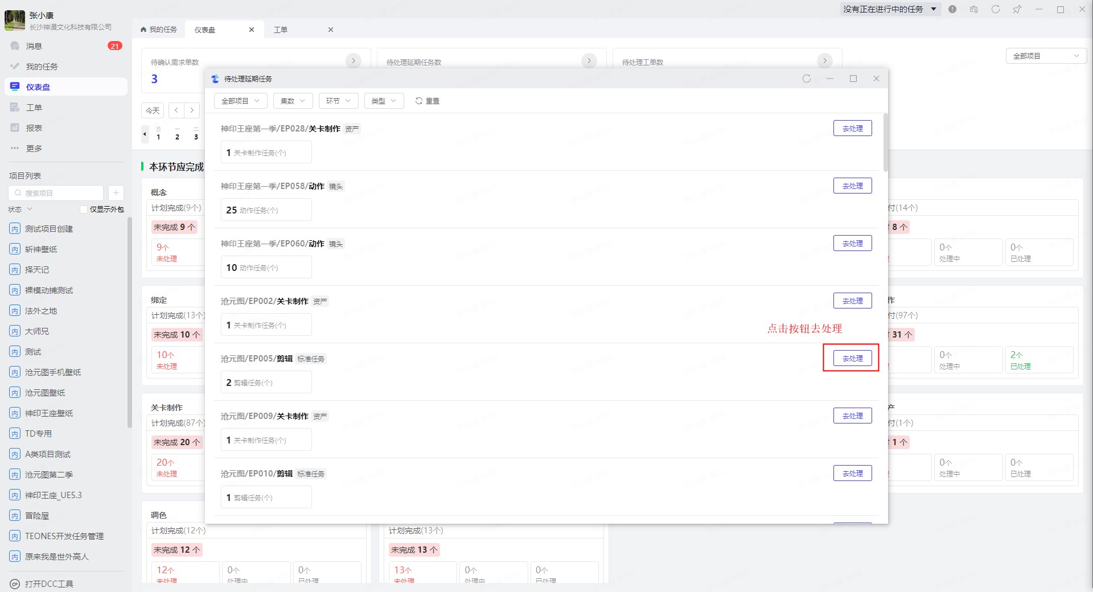1093x592 pixels.
Task: Click the pin icon in the top bar
Action: pos(1017,9)
